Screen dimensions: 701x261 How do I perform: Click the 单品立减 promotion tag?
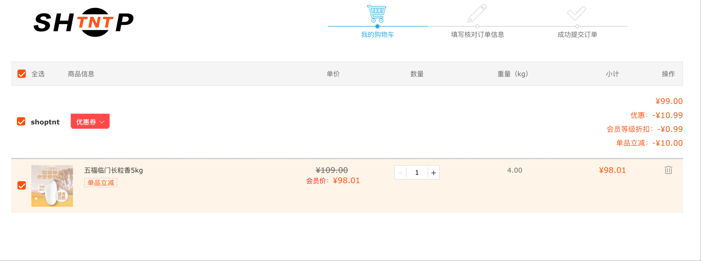click(x=101, y=183)
